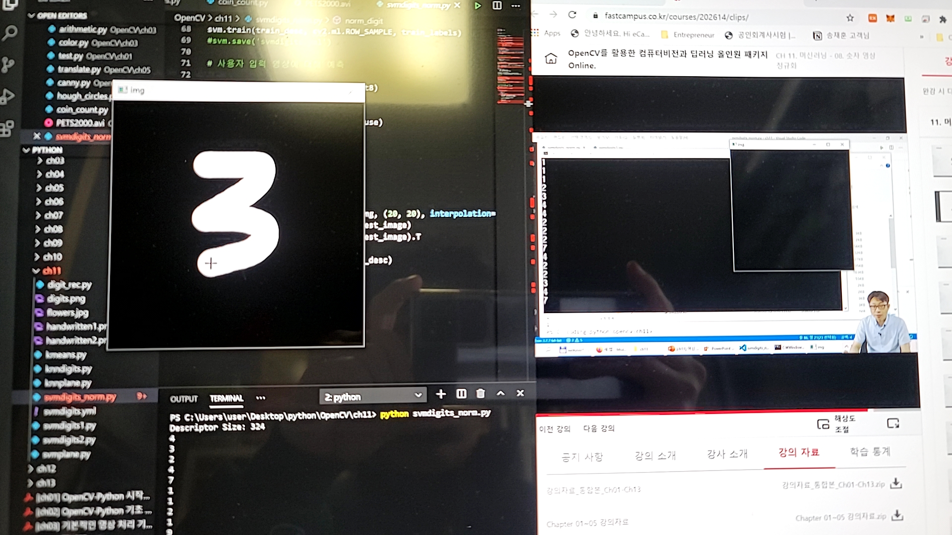Add a new terminal with plus icon
This screenshot has height=535, width=952.
(440, 394)
